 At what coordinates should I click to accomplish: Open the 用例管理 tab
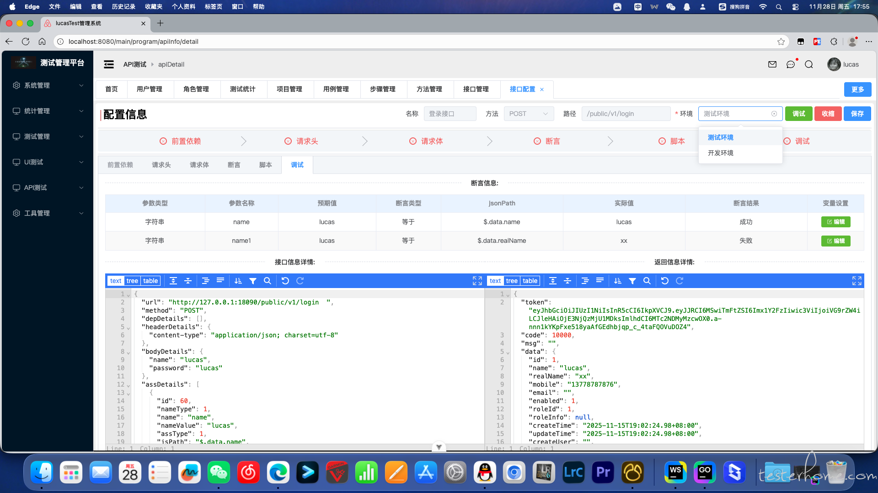(x=336, y=89)
